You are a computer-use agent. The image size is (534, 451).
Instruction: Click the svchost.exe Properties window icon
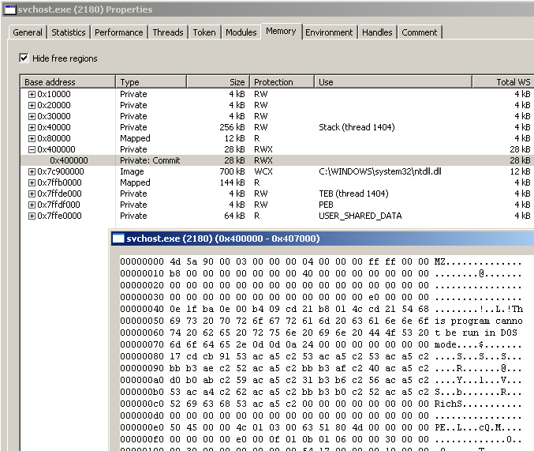pos(10,9)
